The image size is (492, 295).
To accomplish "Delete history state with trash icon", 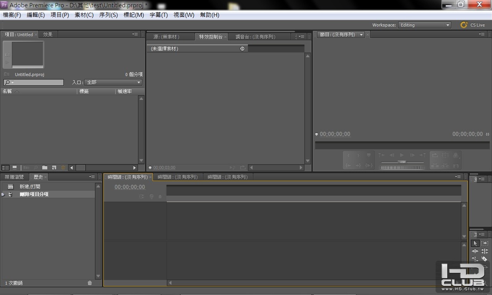I will click(x=90, y=283).
